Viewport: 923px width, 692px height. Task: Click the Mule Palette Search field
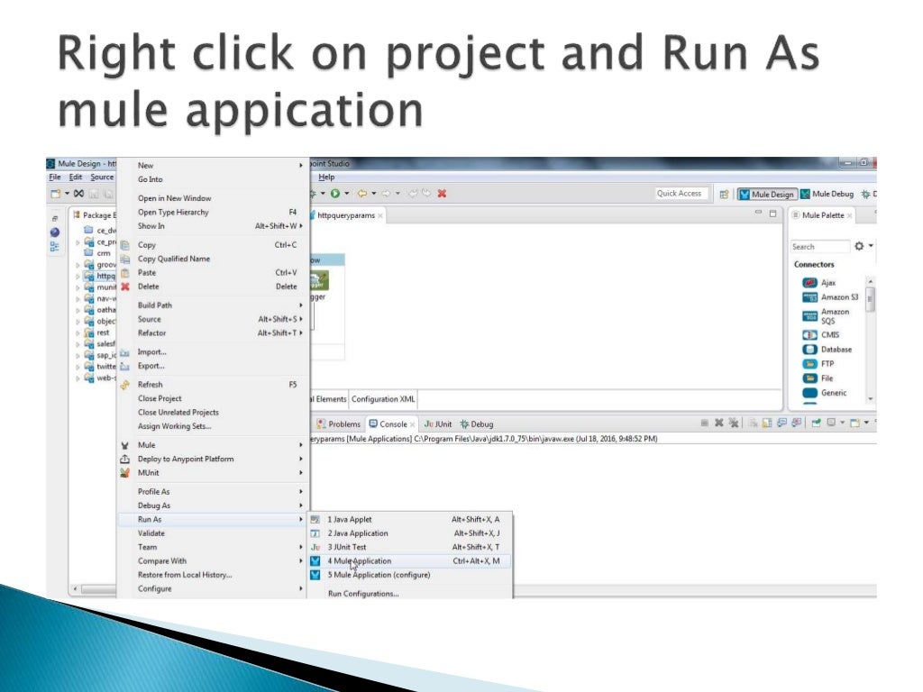click(x=819, y=247)
